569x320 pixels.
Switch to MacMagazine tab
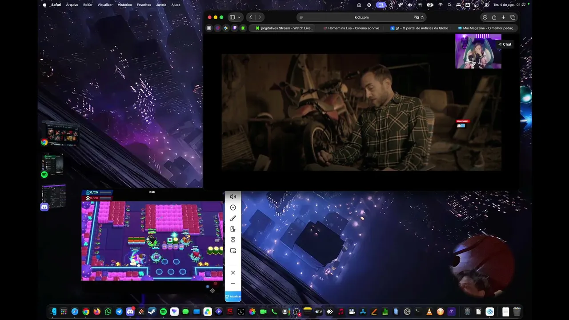(x=486, y=28)
